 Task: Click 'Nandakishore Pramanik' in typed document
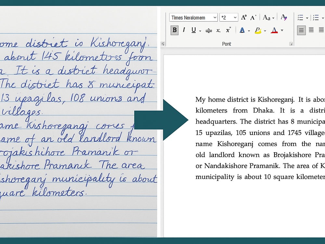242,166
